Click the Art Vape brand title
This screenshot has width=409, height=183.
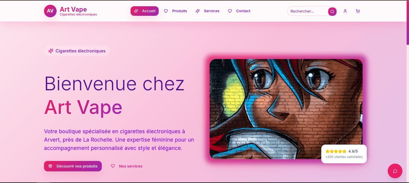pyautogui.click(x=73, y=9)
